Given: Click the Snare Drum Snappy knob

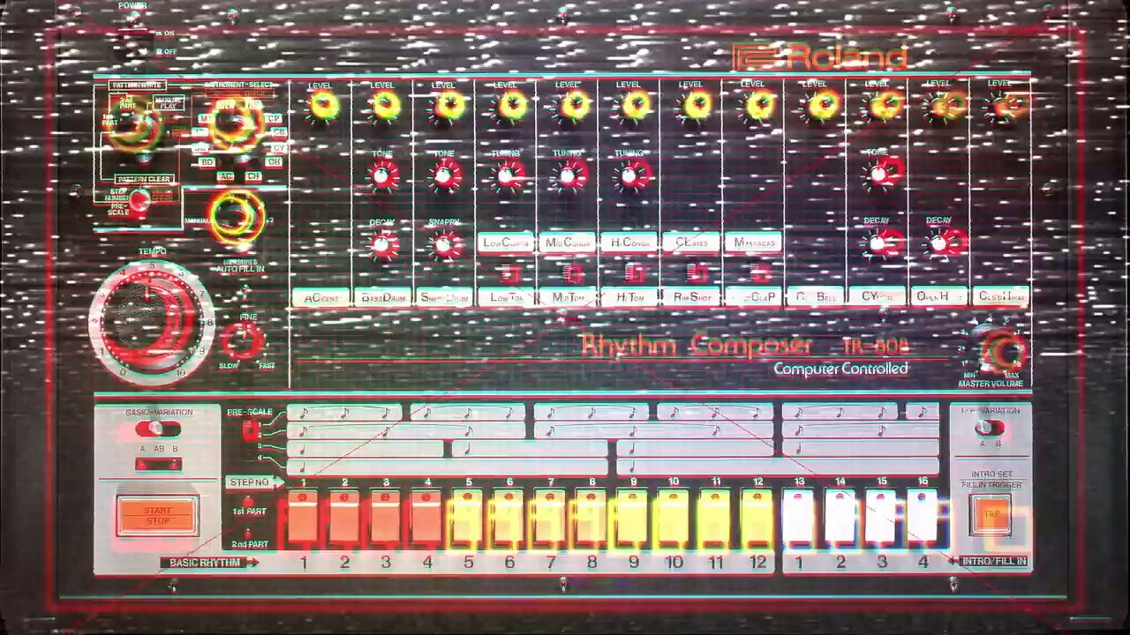Looking at the screenshot, I should [x=446, y=245].
